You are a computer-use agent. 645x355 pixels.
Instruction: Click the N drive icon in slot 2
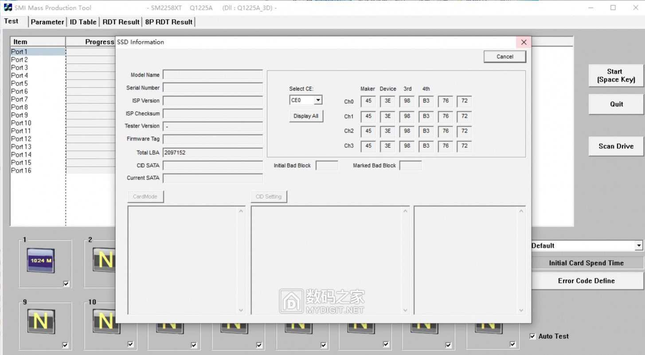[104, 260]
